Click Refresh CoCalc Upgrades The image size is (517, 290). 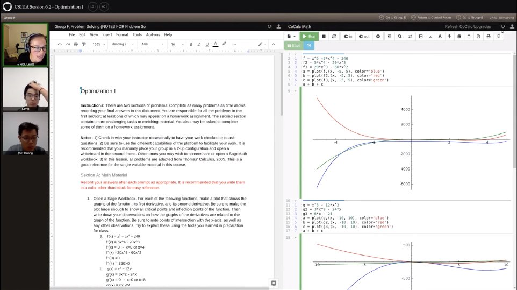[468, 26]
